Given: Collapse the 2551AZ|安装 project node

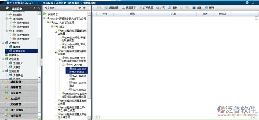Looking at the screenshot, I should [63, 65].
